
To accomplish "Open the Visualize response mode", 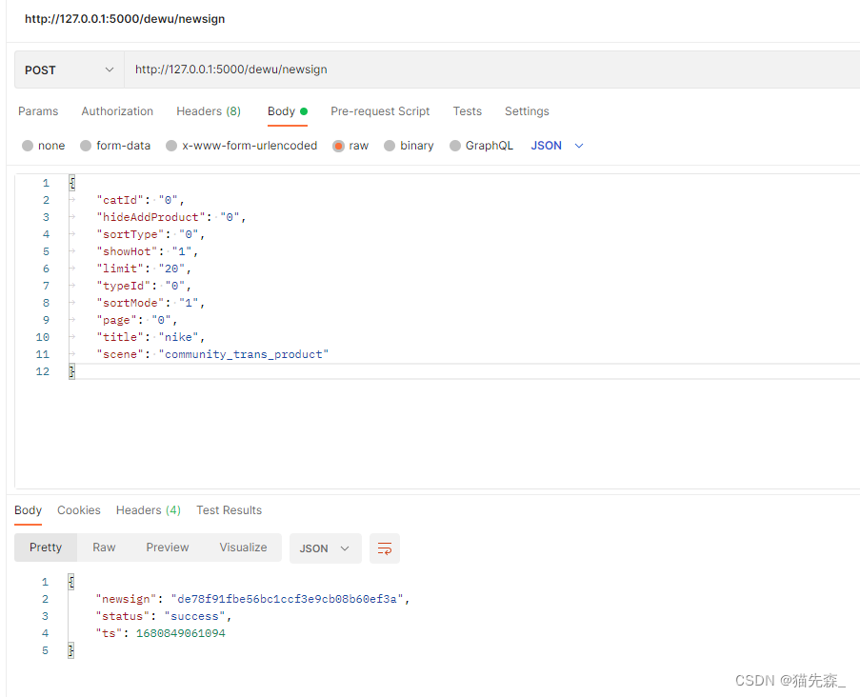I will 243,548.
